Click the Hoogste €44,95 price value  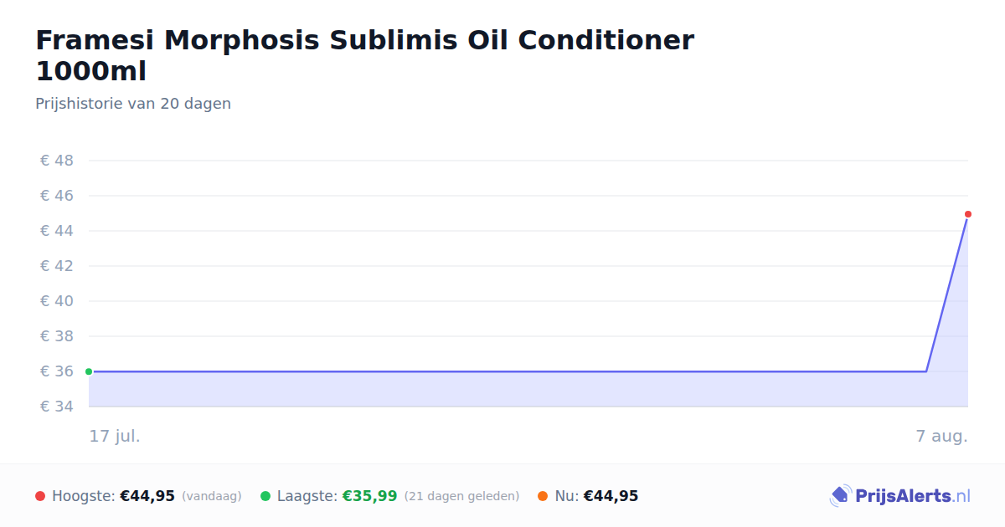coord(147,496)
